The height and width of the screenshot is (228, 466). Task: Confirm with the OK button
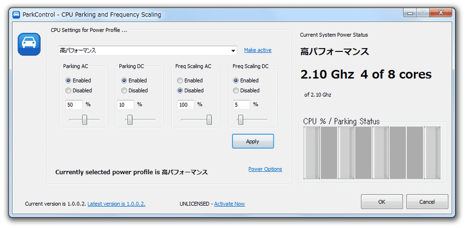click(382, 202)
